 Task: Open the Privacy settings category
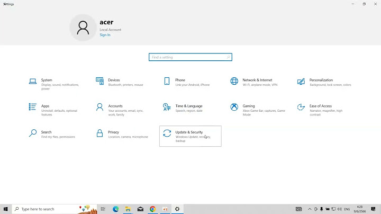[123, 134]
